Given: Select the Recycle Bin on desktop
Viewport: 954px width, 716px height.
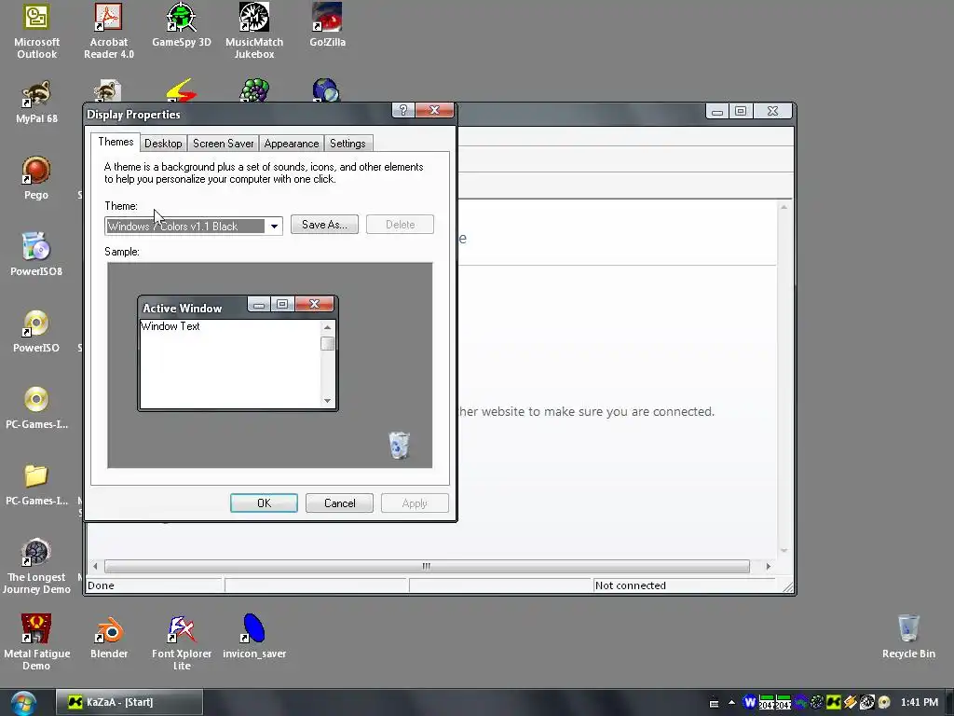Looking at the screenshot, I should coord(908,638).
